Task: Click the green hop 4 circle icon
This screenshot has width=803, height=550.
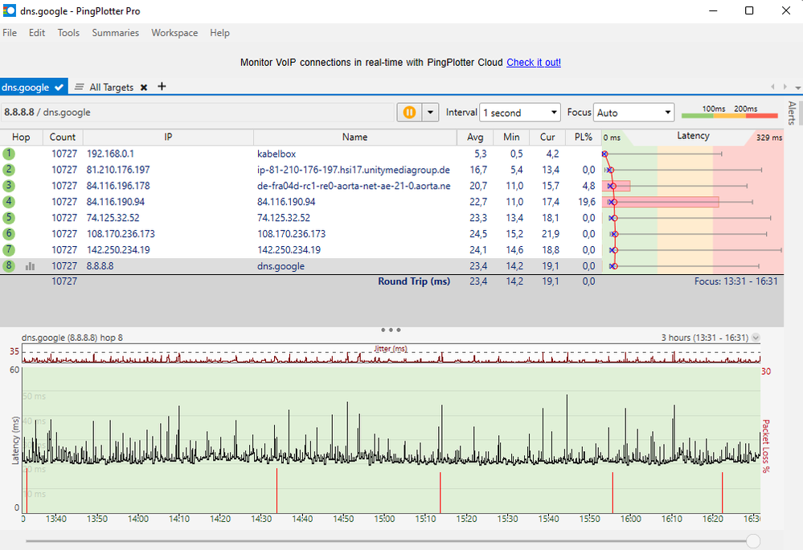Action: pyautogui.click(x=9, y=202)
